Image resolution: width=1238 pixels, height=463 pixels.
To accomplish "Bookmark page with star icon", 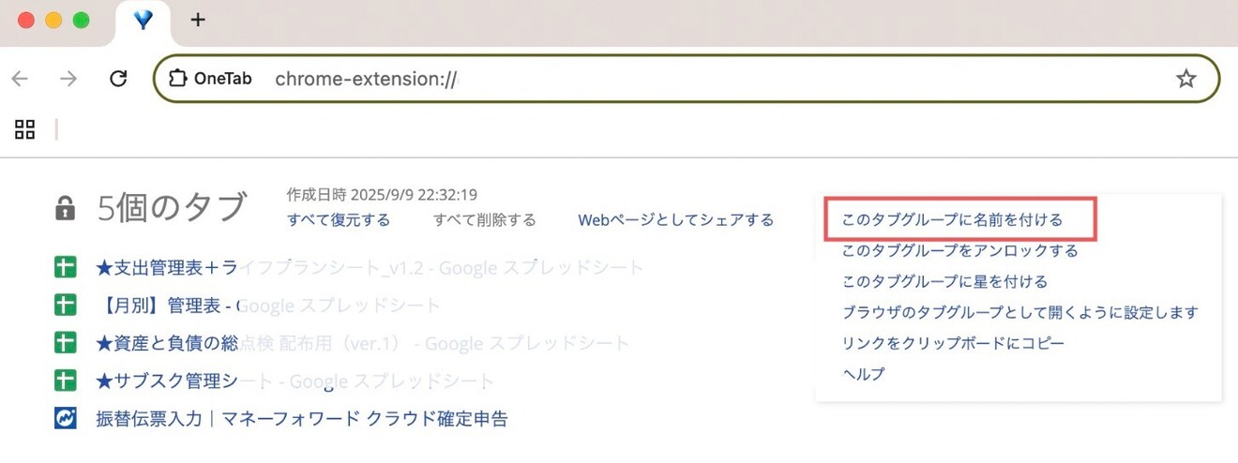I will point(1186,79).
